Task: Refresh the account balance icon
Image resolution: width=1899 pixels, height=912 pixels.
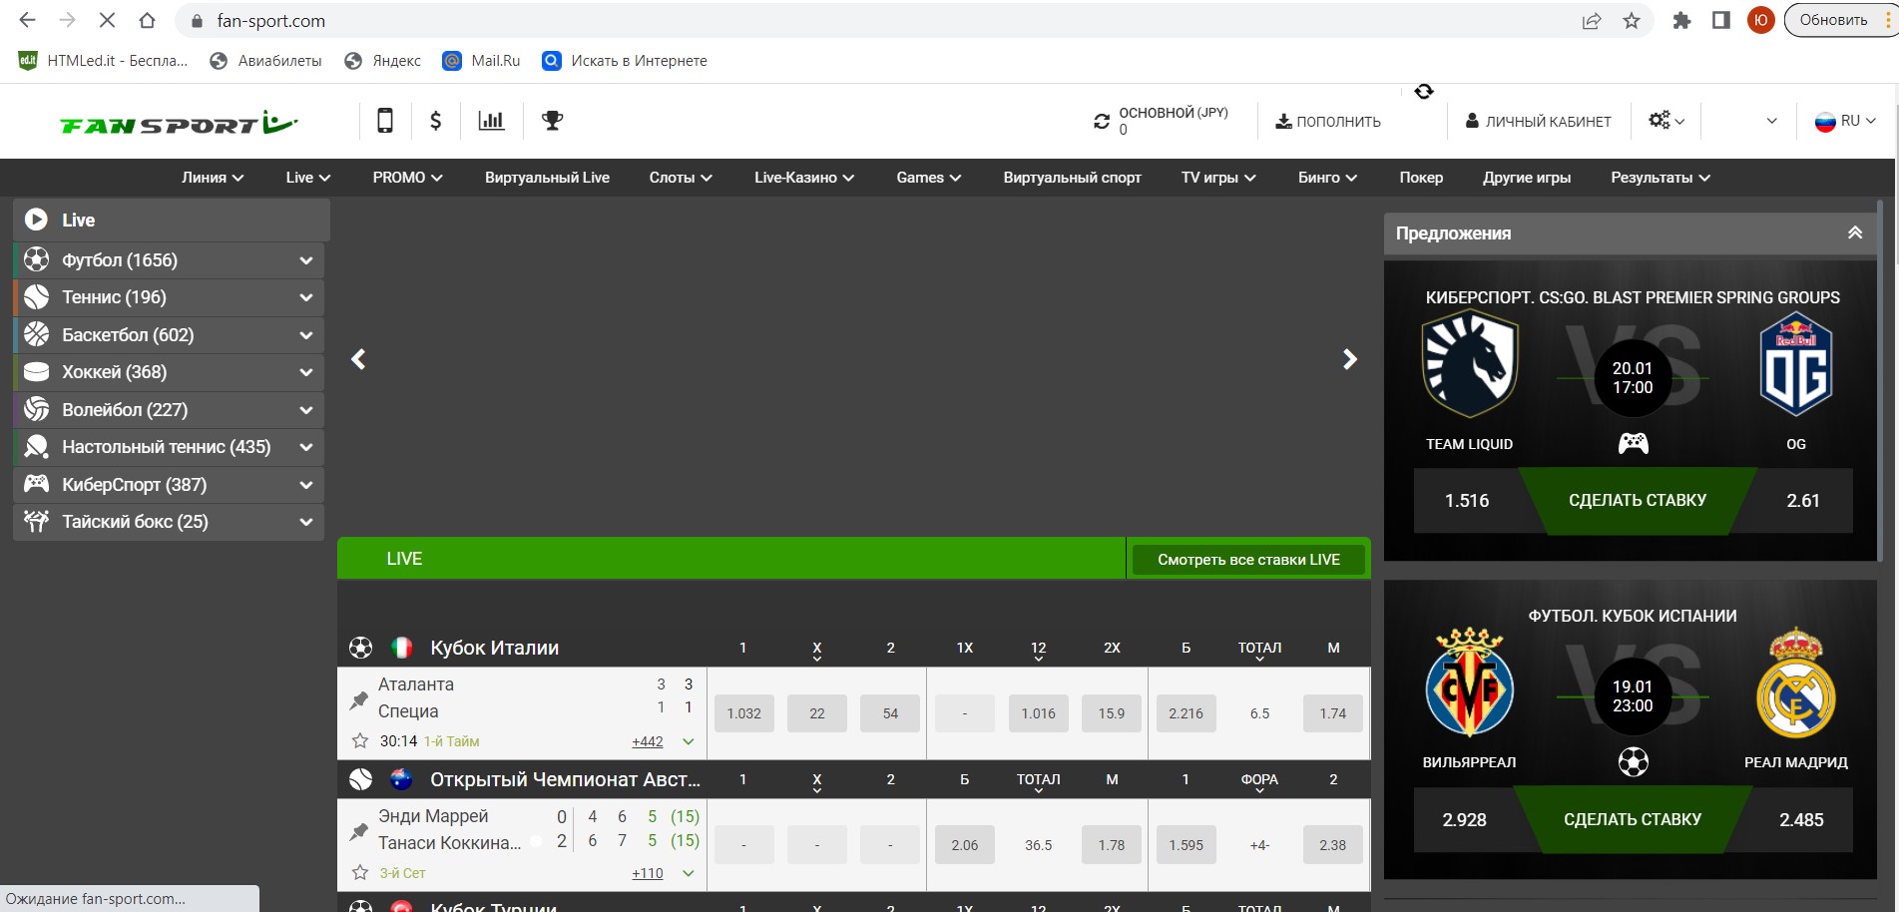Action: click(1102, 121)
